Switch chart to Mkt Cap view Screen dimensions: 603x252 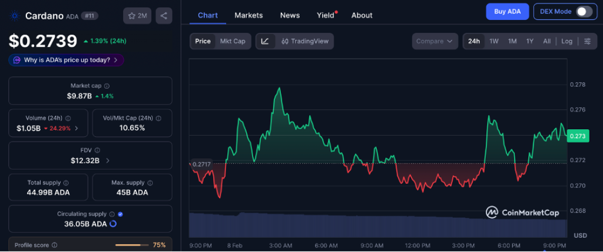coord(233,41)
